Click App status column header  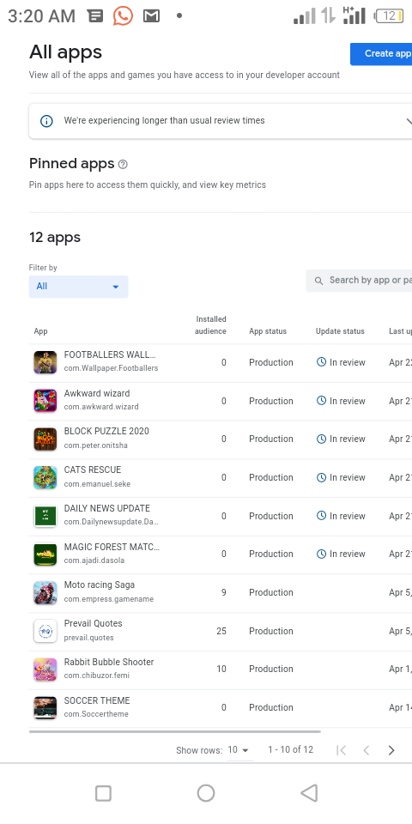click(268, 331)
